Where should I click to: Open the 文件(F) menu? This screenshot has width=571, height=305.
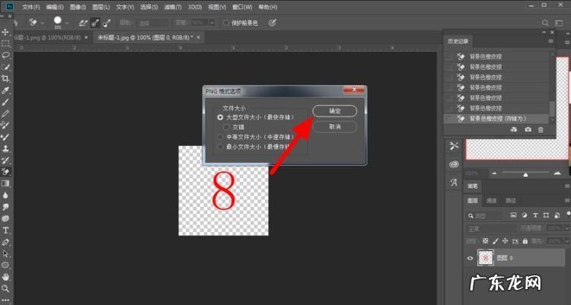[x=31, y=7]
